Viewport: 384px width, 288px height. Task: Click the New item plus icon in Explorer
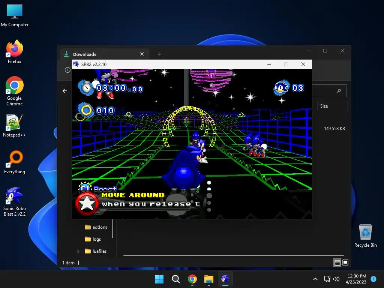(67, 70)
